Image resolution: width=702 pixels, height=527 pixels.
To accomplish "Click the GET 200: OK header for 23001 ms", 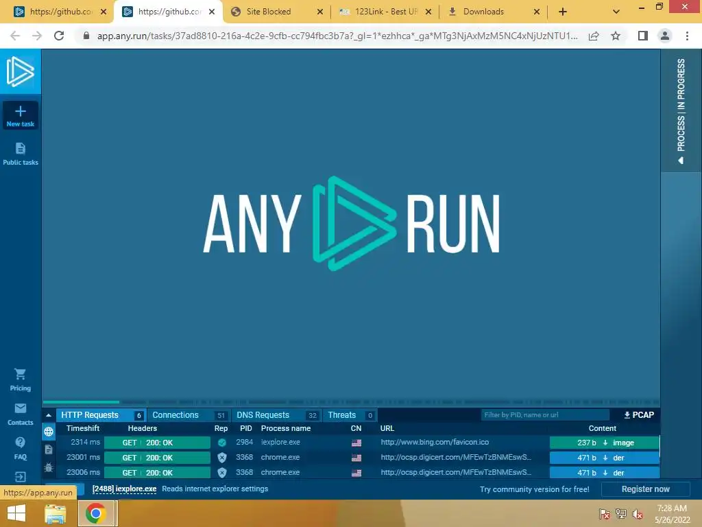I will coord(157,458).
